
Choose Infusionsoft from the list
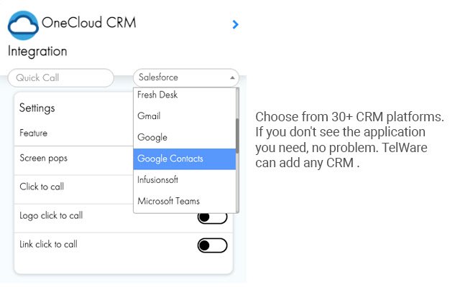point(185,180)
